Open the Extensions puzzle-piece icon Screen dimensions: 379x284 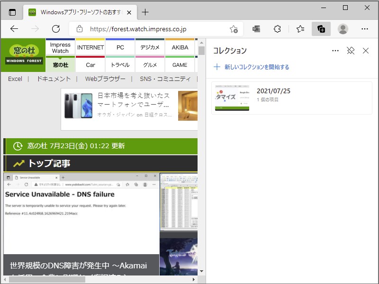coord(277,29)
